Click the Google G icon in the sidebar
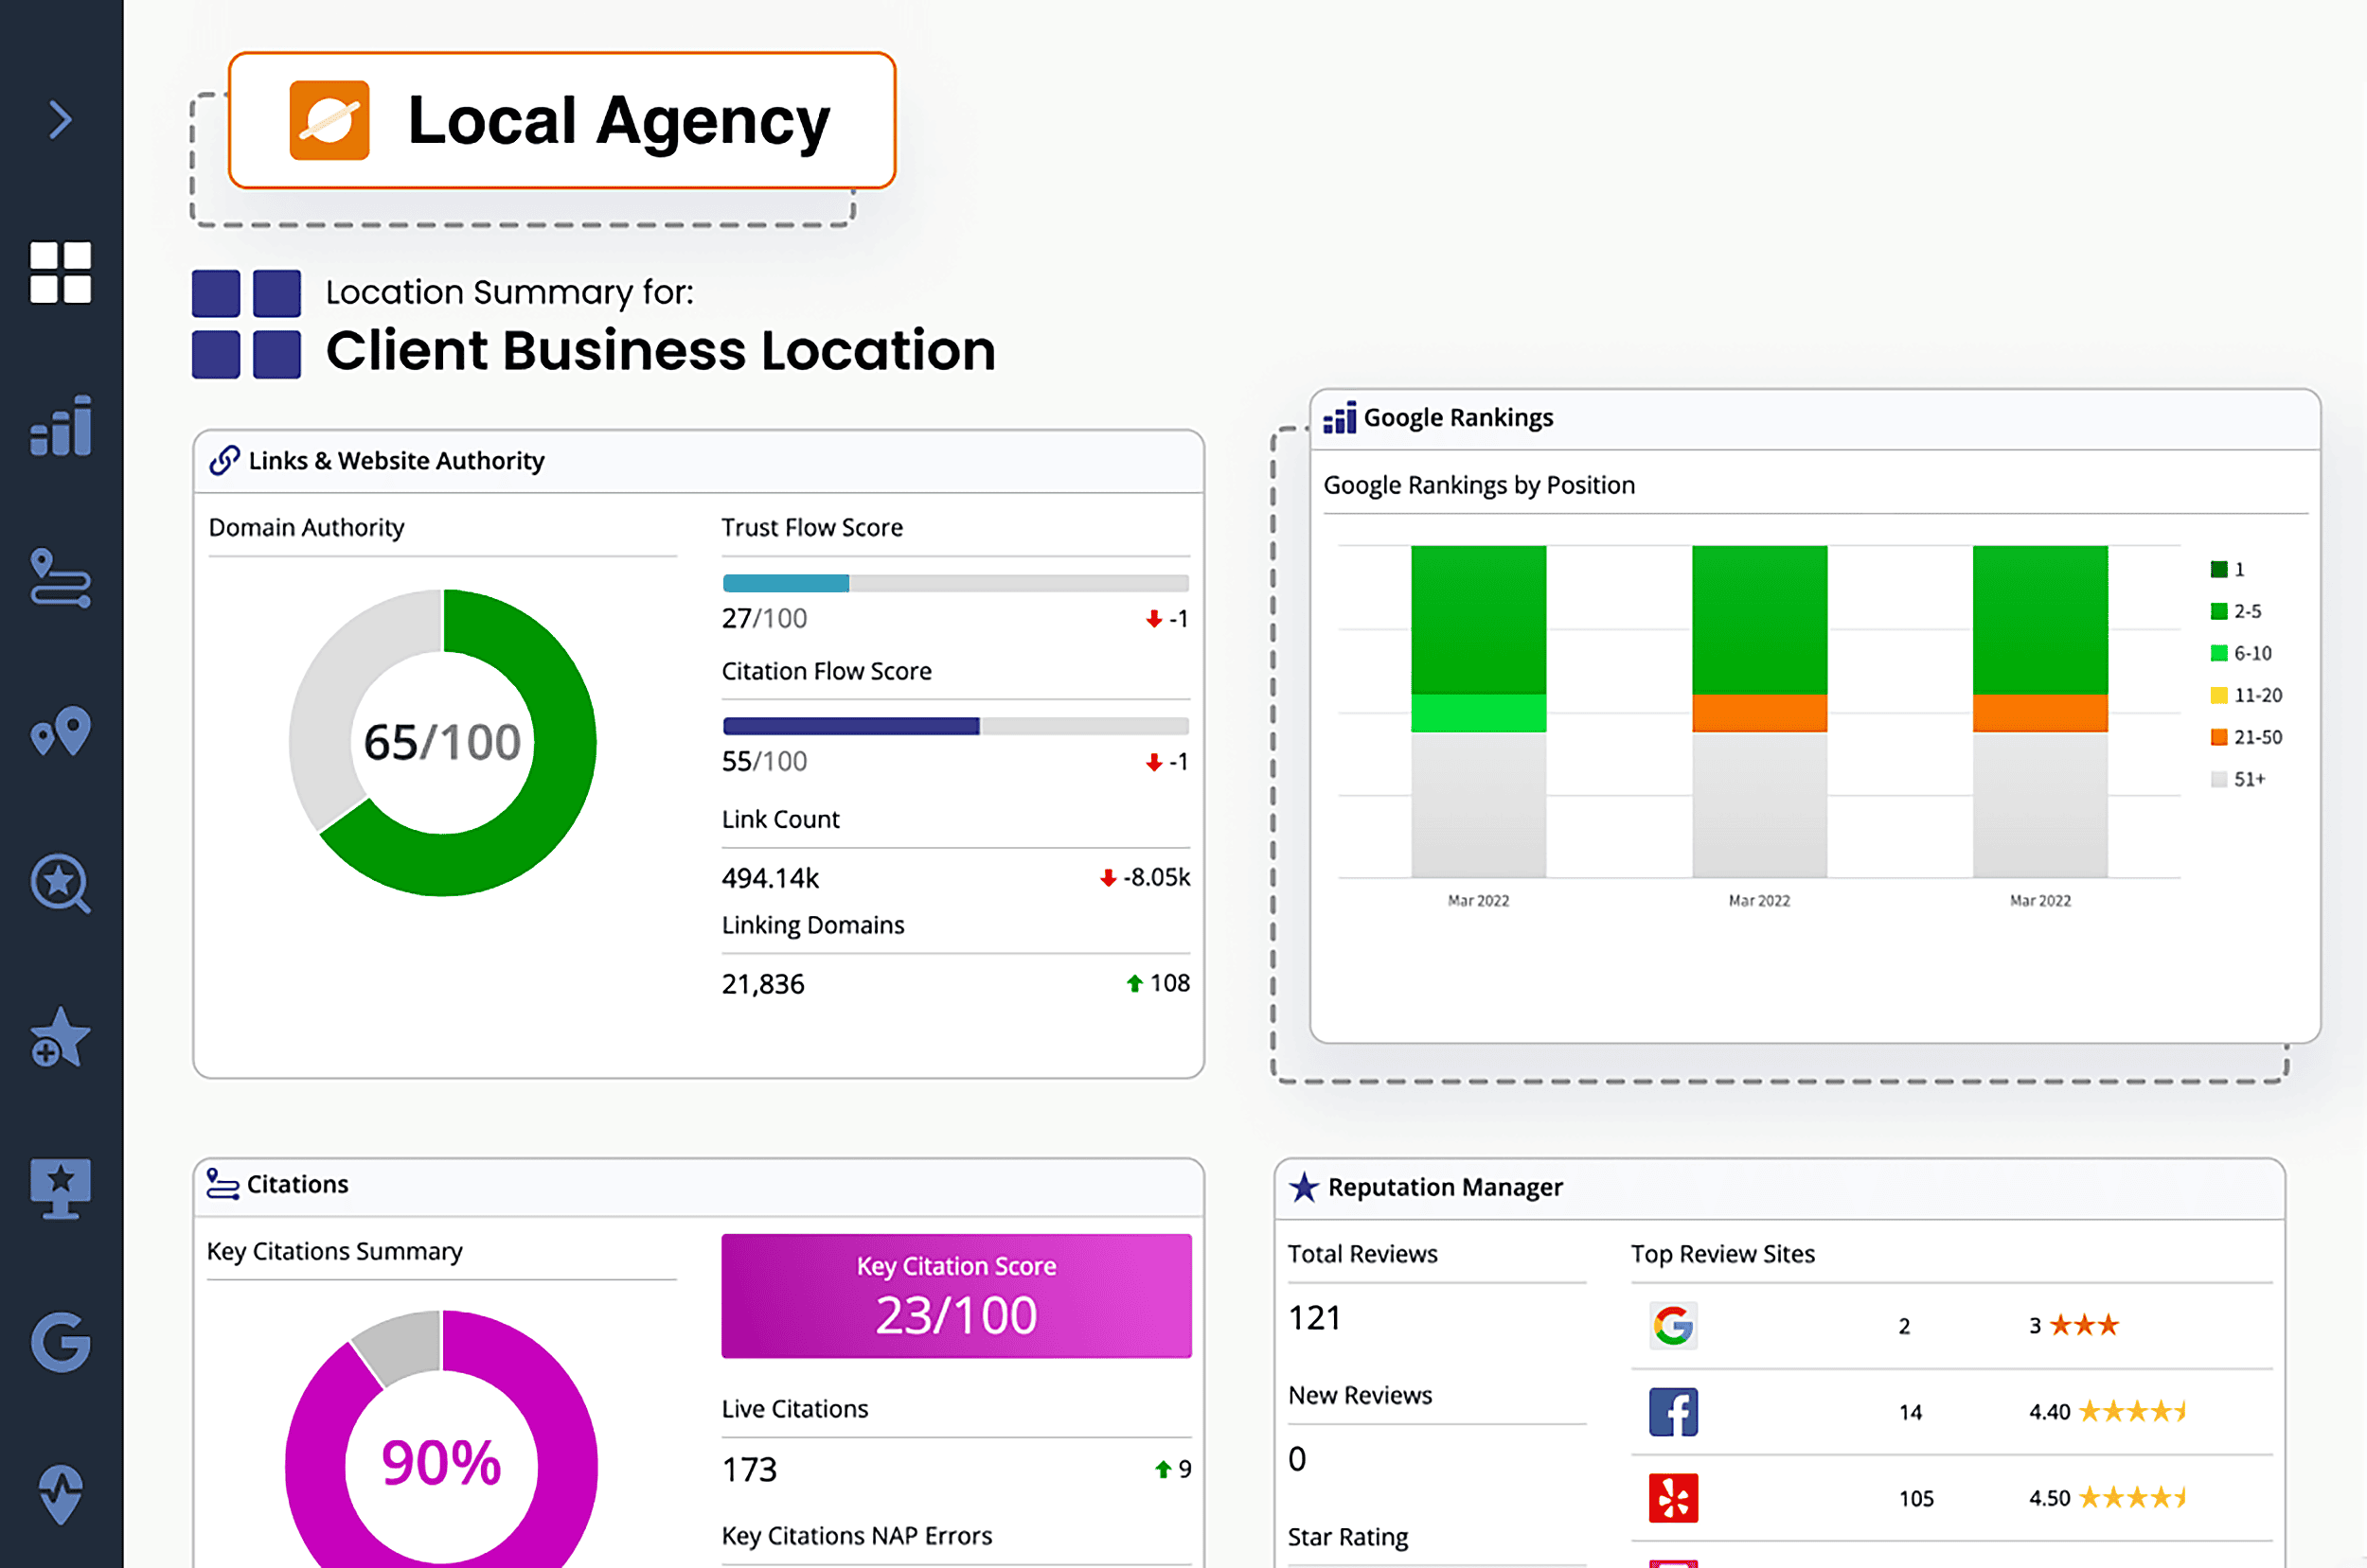2367x1568 pixels. (x=61, y=1342)
